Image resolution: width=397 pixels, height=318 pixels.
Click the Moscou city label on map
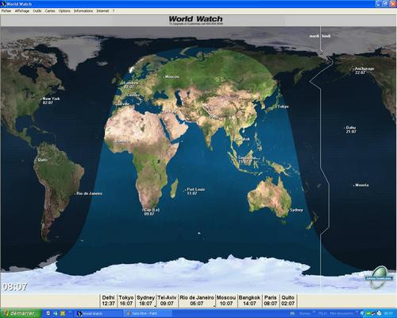[x=172, y=76]
